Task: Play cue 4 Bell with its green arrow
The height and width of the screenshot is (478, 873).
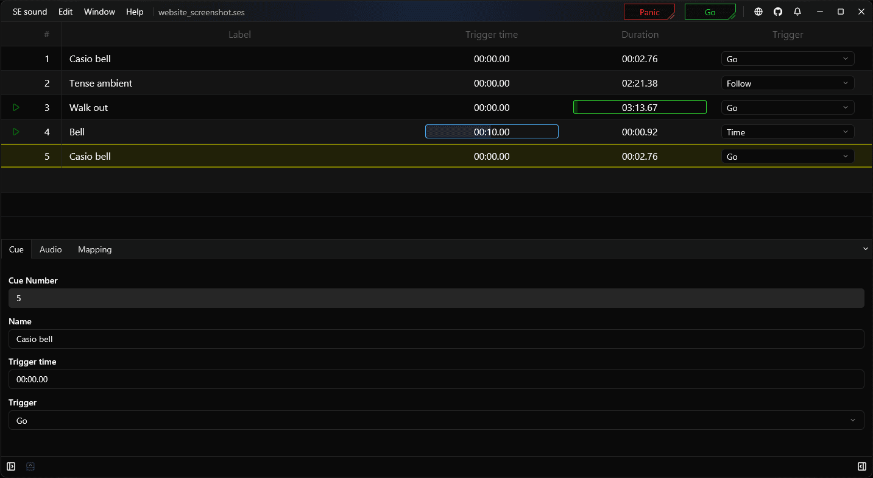Action: [16, 132]
